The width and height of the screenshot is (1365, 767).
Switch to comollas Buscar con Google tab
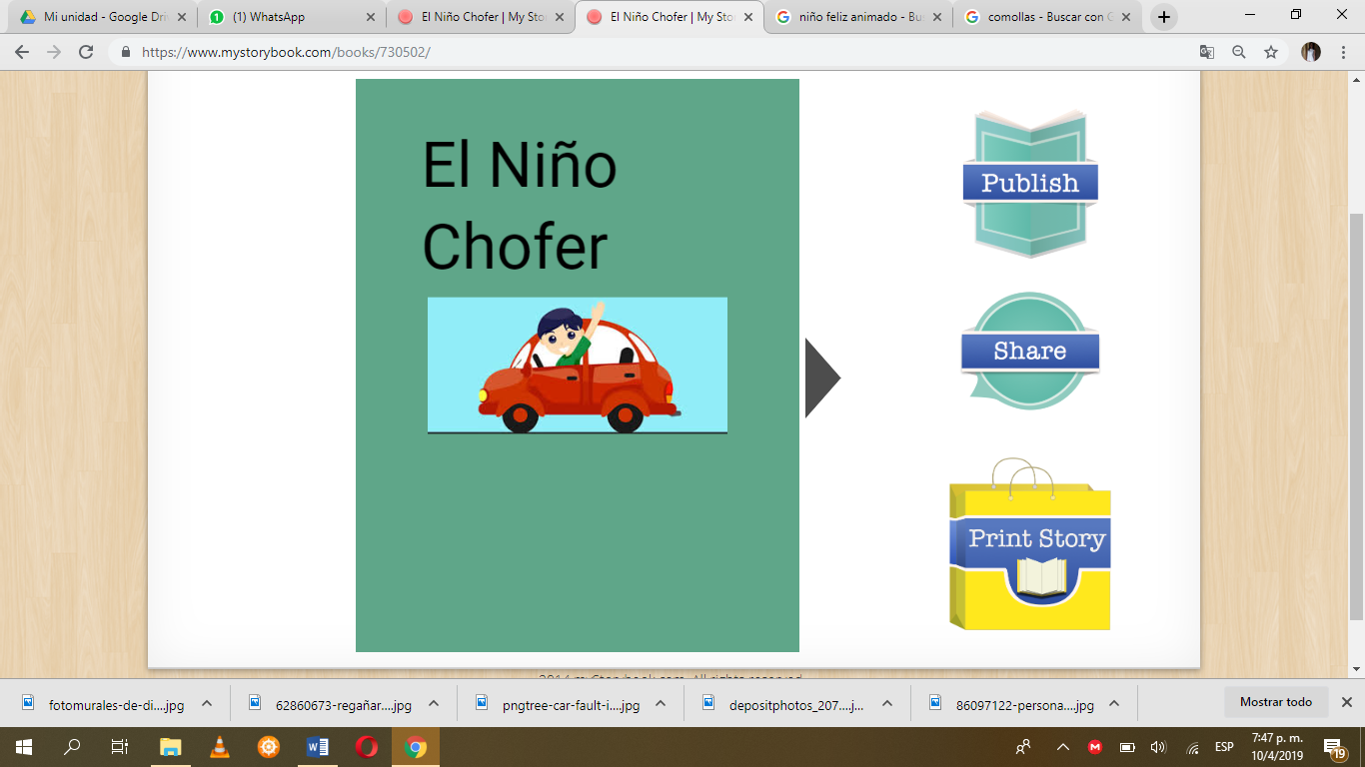tap(1048, 17)
